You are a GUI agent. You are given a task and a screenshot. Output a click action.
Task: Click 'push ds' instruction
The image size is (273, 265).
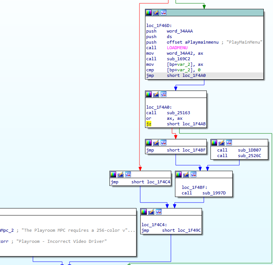click(159, 37)
